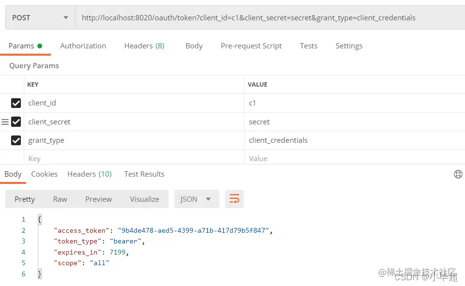
Task: Show response Cookies tab
Action: (x=44, y=174)
